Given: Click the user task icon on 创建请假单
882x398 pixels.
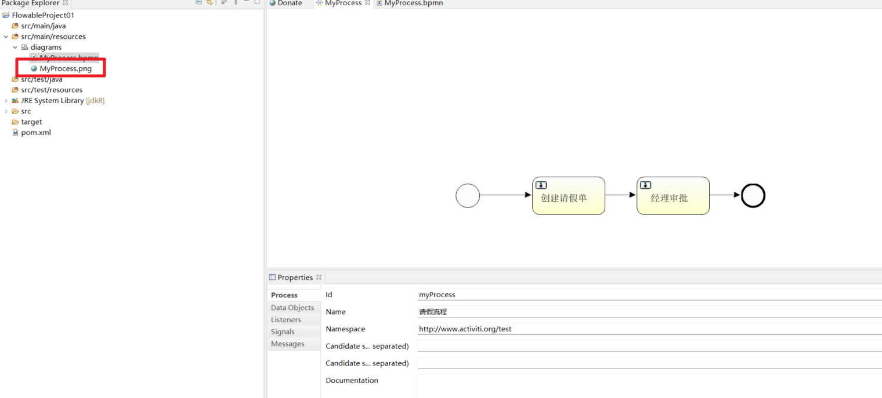Looking at the screenshot, I should [541, 185].
